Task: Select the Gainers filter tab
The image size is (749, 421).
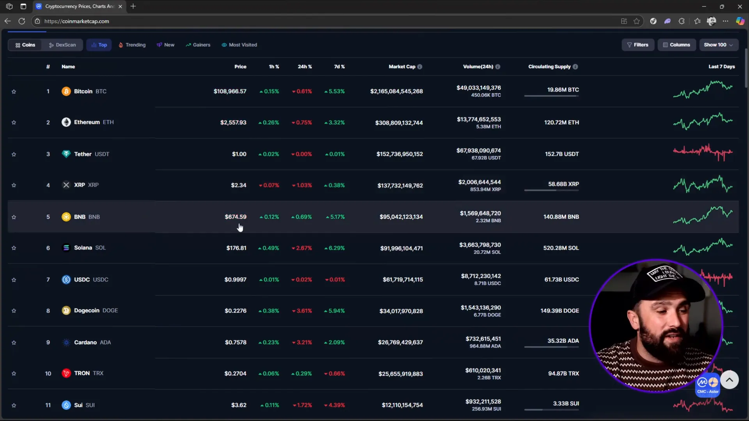Action: [198, 45]
